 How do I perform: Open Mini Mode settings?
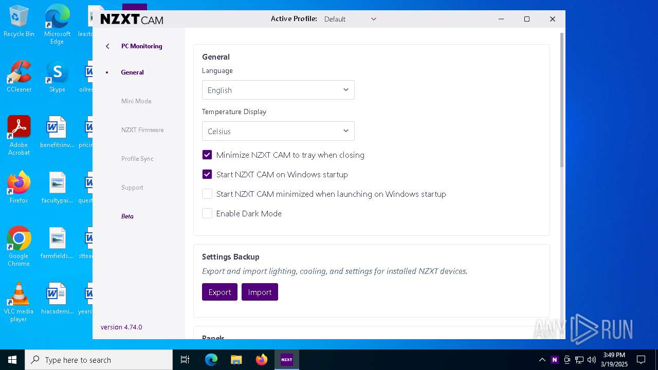pos(136,101)
